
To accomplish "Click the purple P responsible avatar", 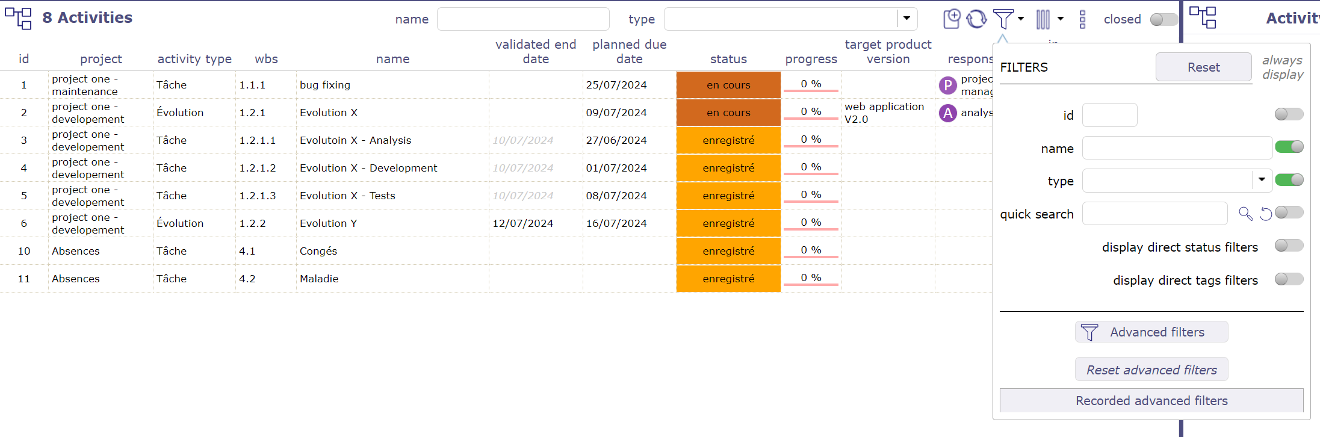I will tap(947, 85).
